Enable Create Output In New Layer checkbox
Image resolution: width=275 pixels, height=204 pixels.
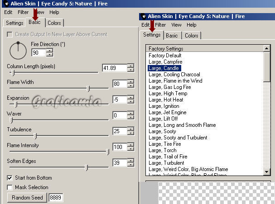click(x=10, y=34)
